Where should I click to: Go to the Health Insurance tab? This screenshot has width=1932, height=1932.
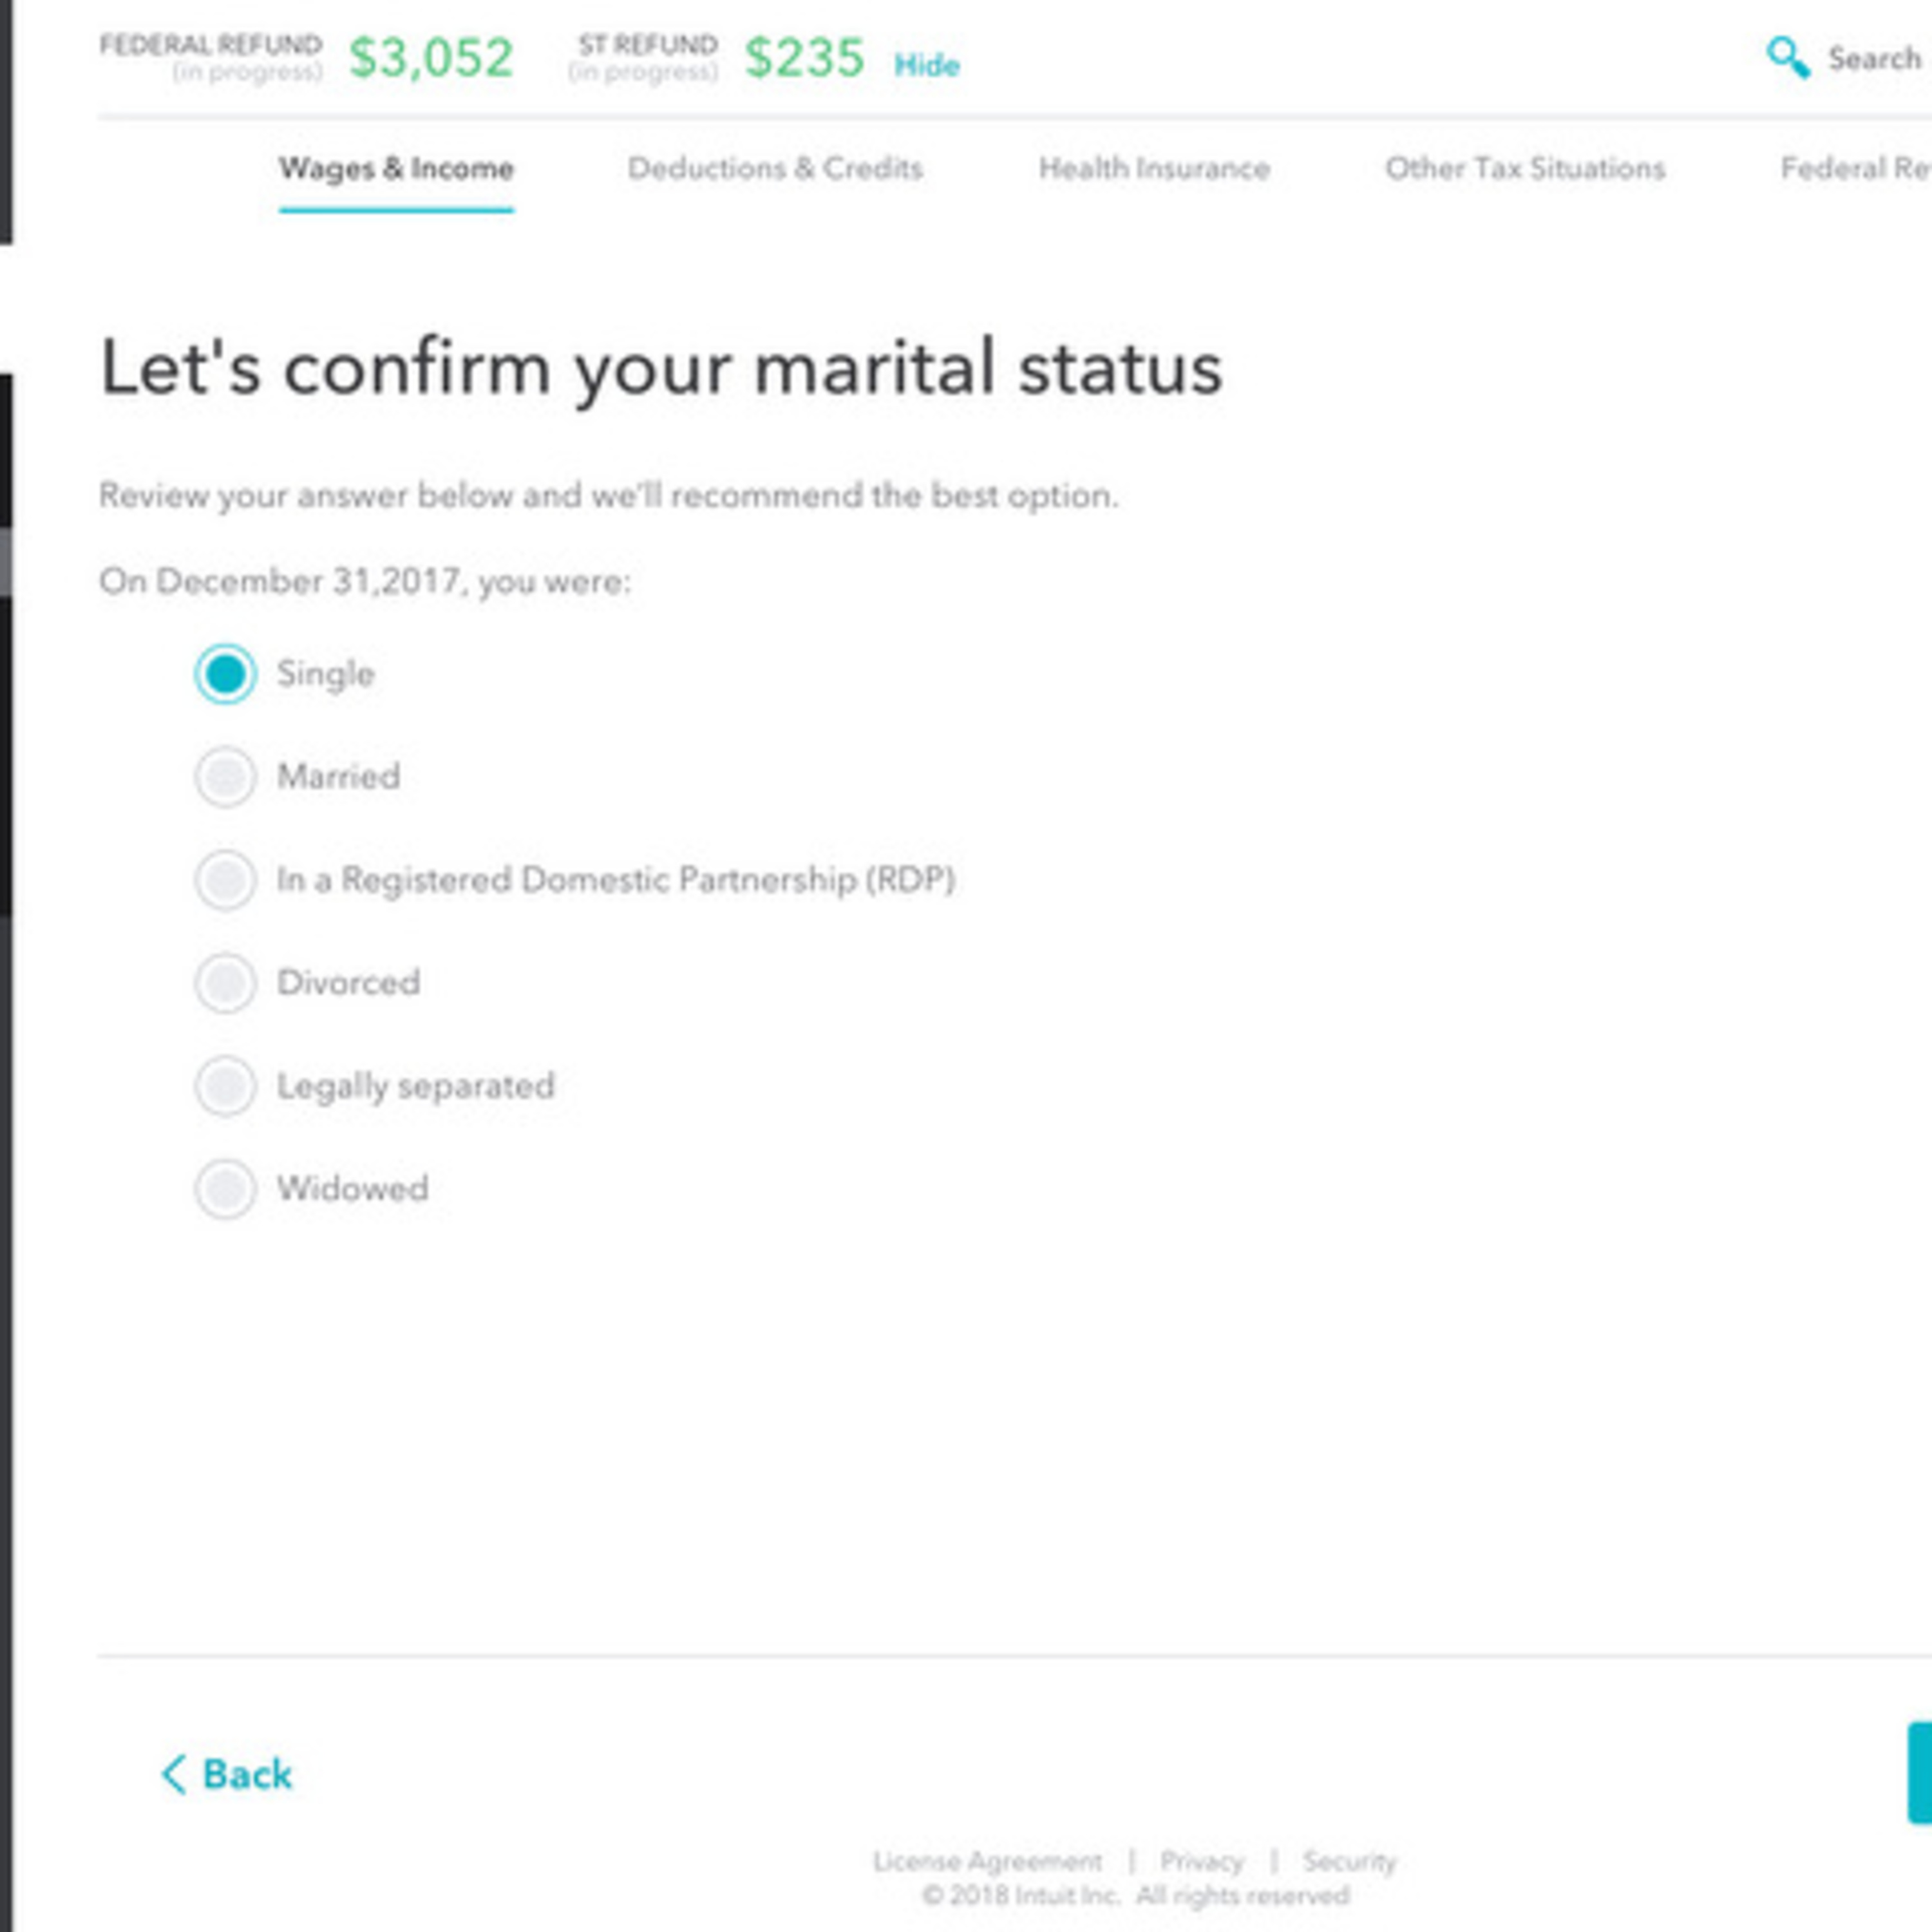(1154, 169)
